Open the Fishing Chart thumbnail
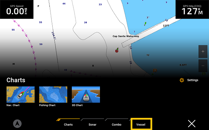 pyautogui.click(x=53, y=94)
